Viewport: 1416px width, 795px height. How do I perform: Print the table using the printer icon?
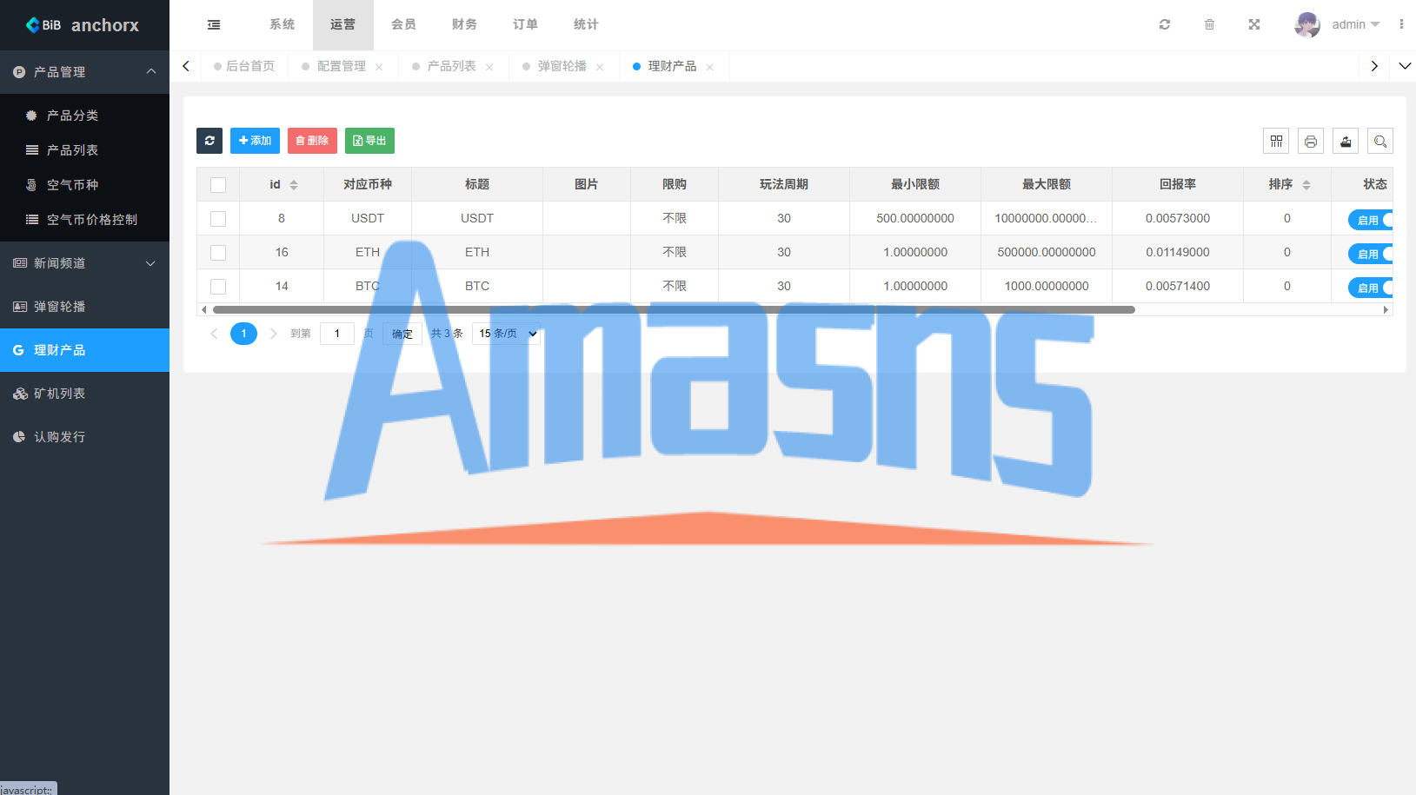1311,141
